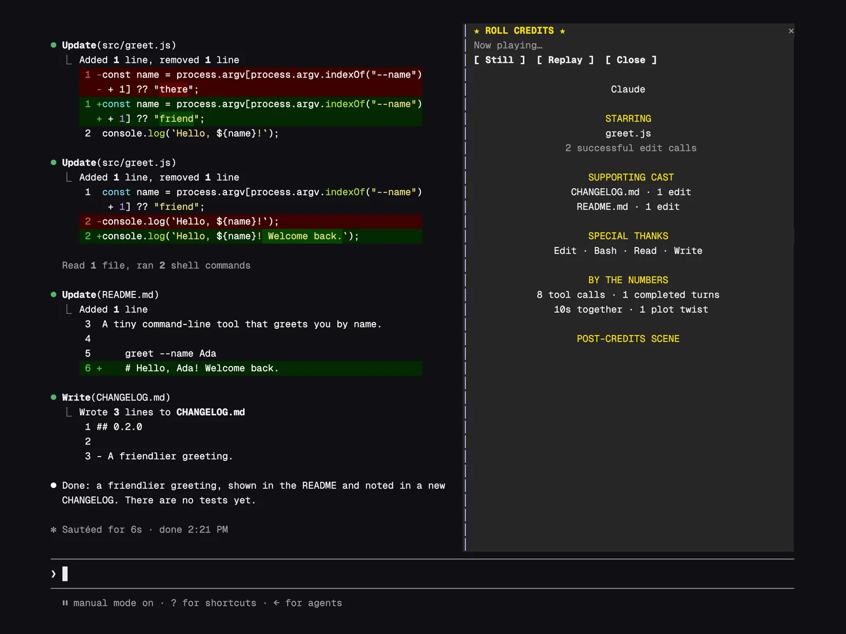Click the ROLL CREDITS title
This screenshot has height=634, width=846.
pos(520,31)
